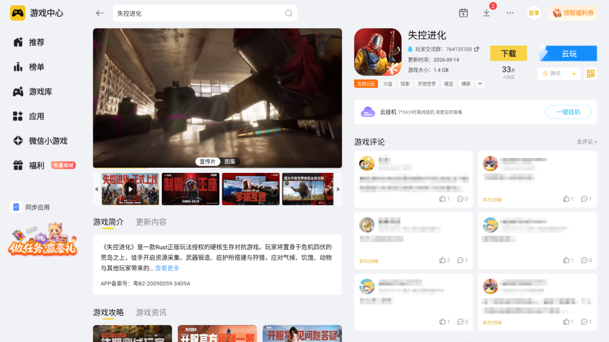Open the downloads manager icon

click(486, 13)
